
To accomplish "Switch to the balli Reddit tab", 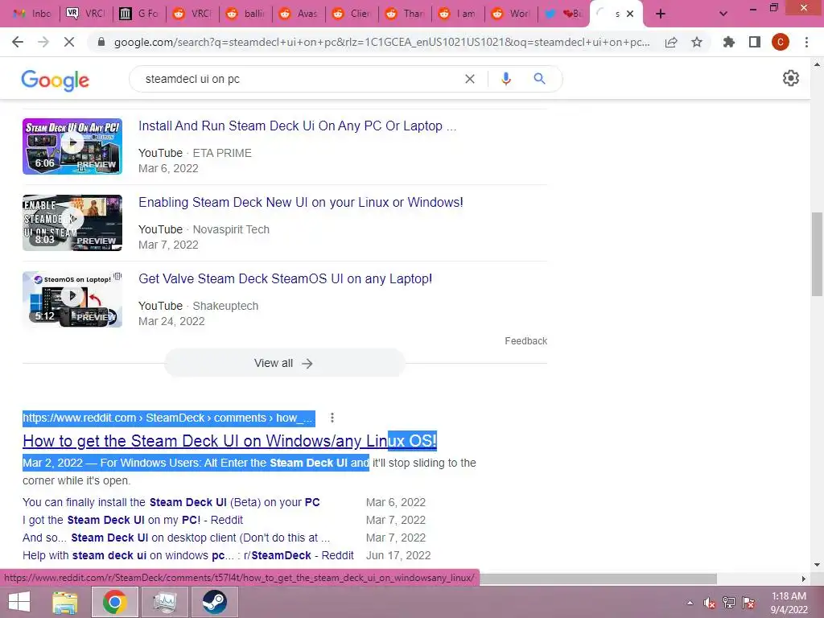I will (245, 14).
